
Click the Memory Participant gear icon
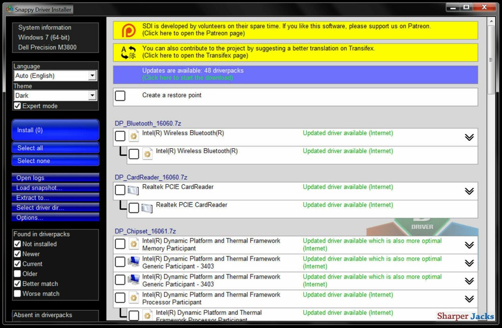(134, 244)
